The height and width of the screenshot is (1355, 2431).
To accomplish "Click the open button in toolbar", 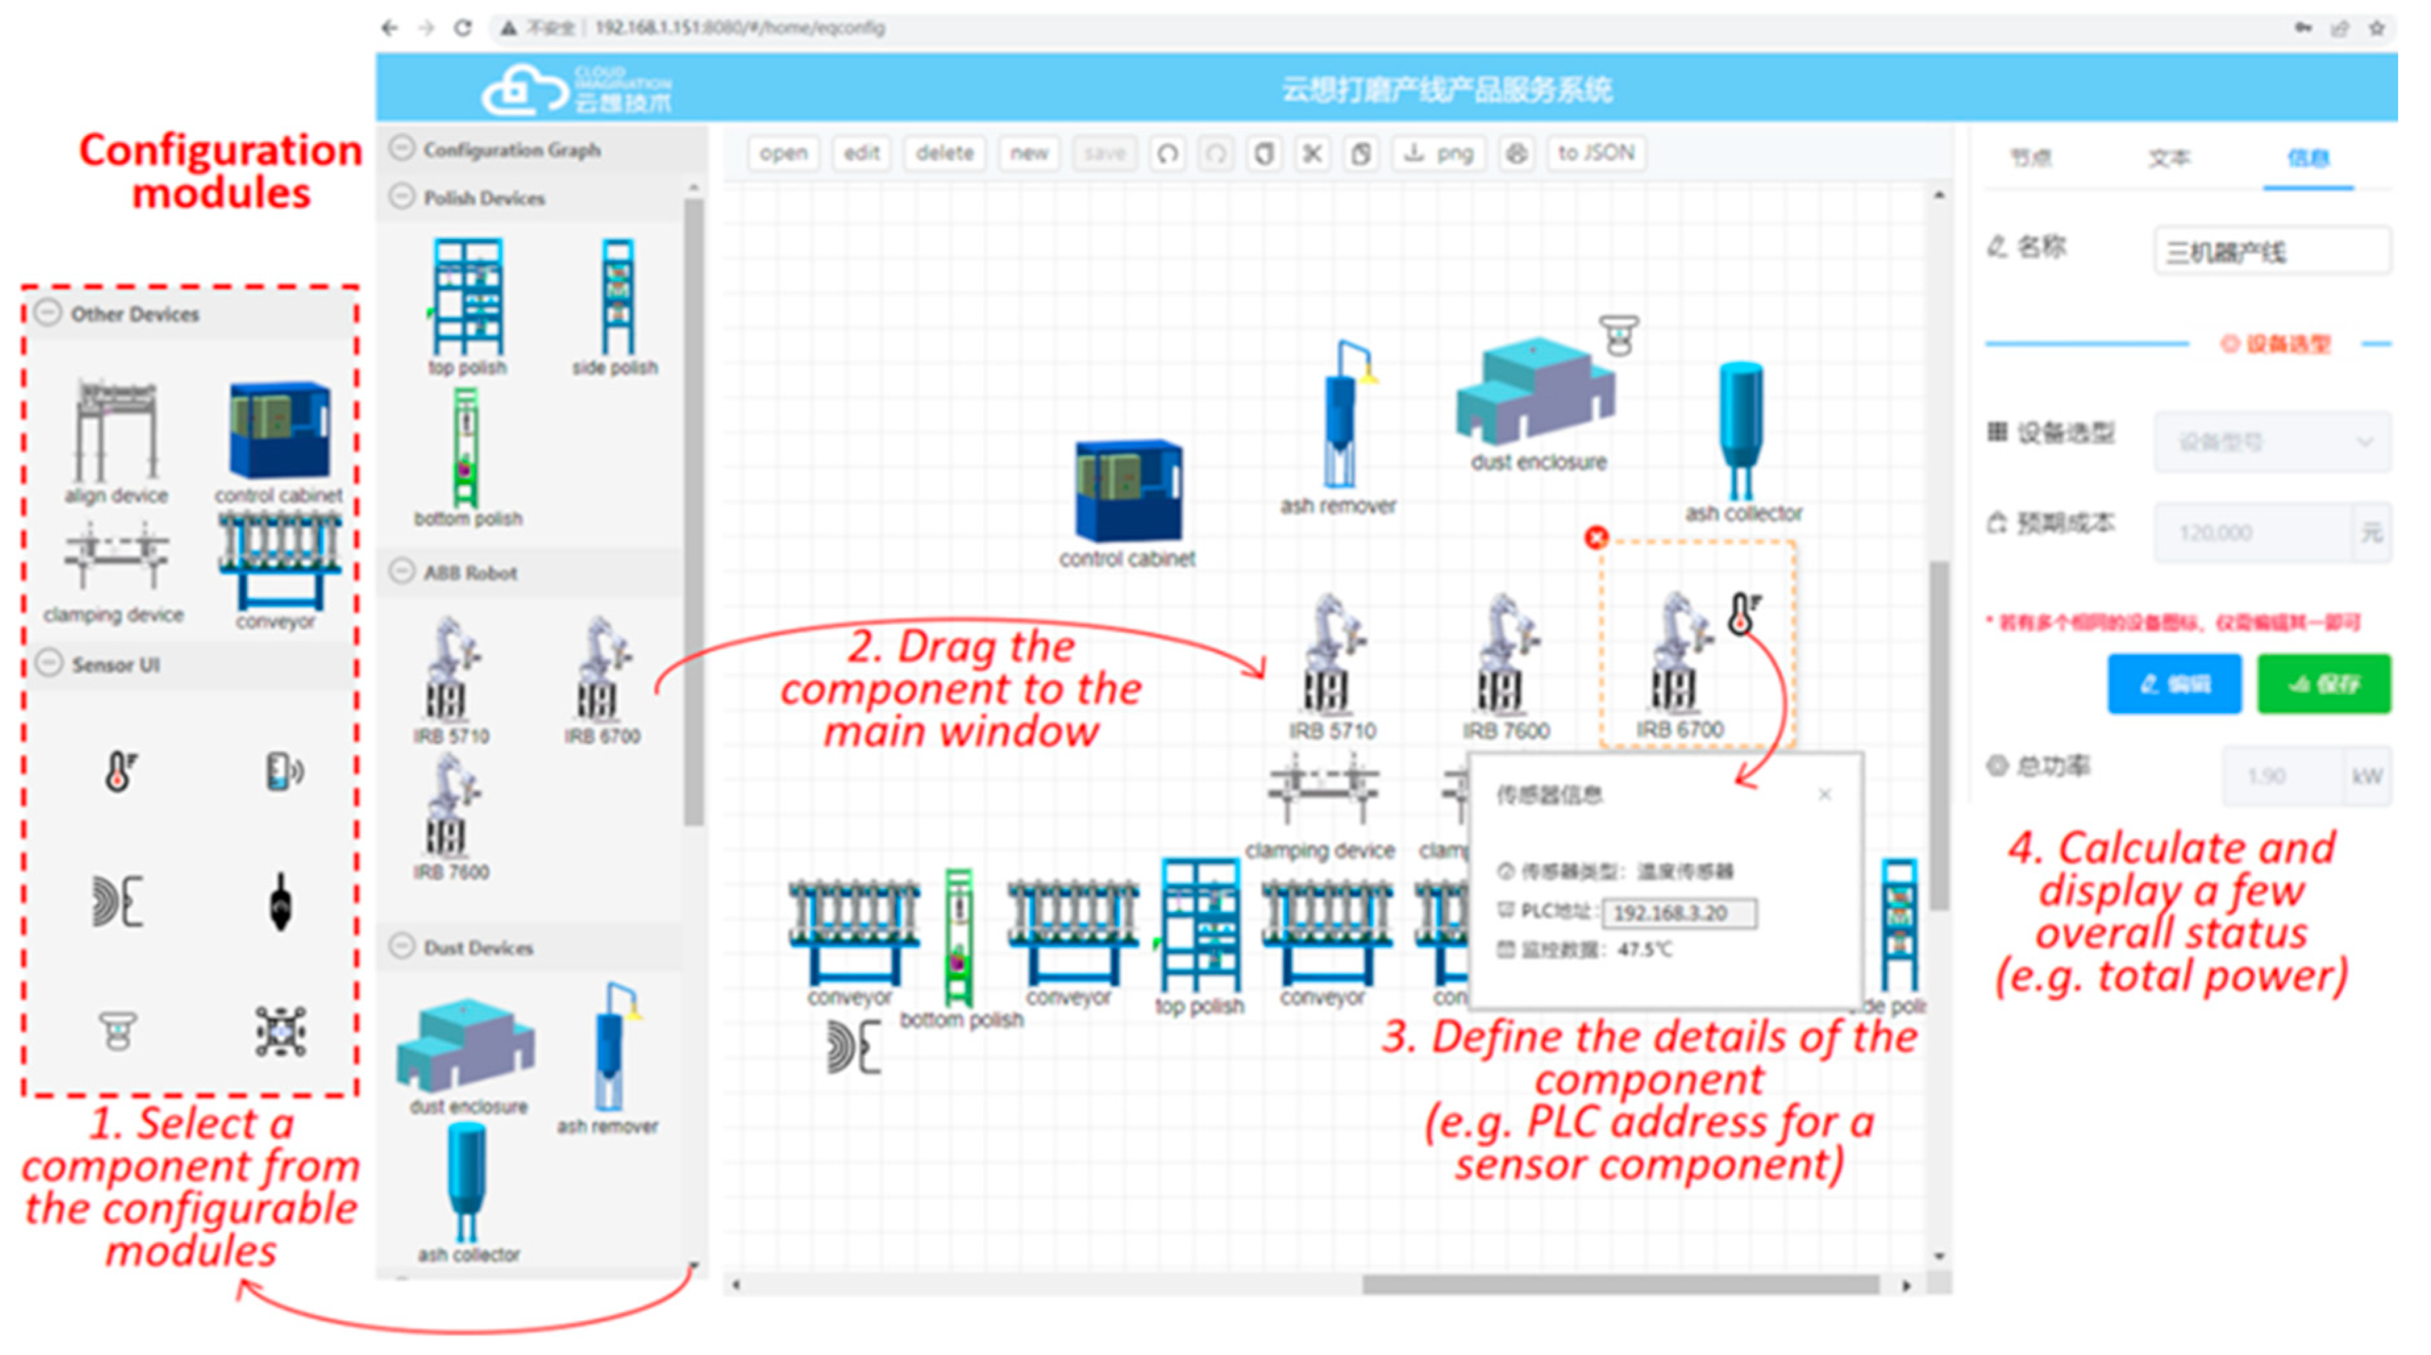I will (783, 153).
